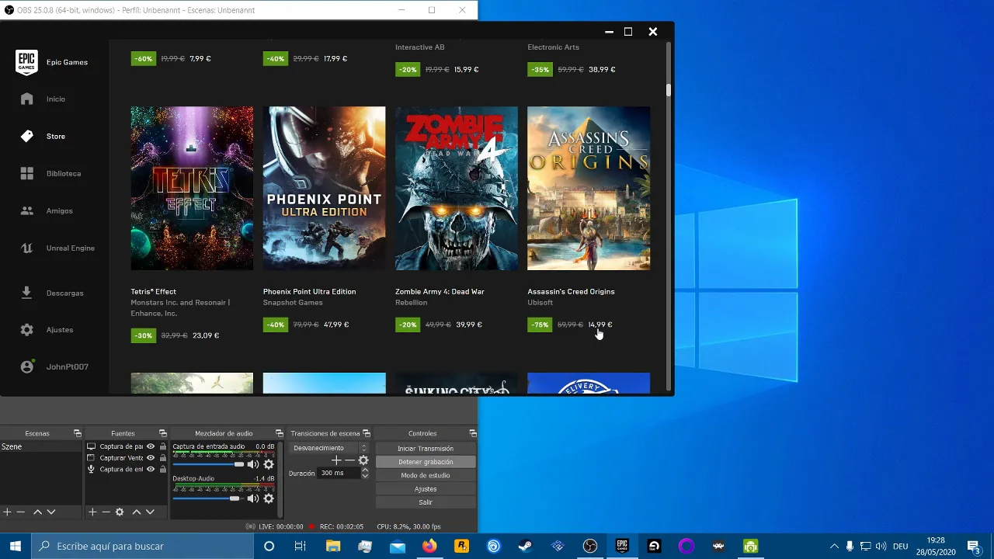Viewport: 994px width, 559px height.
Task: Click Detener grabación button
Action: pos(426,462)
